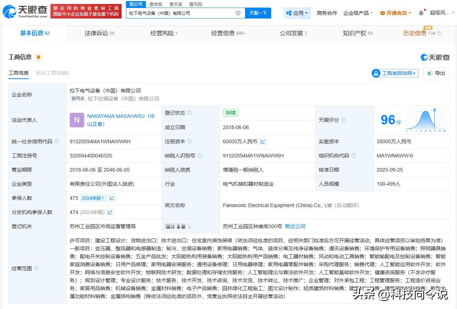The height and width of the screenshot is (309, 457).
Task: Open the 应用 dropdown menu
Action: click(297, 13)
